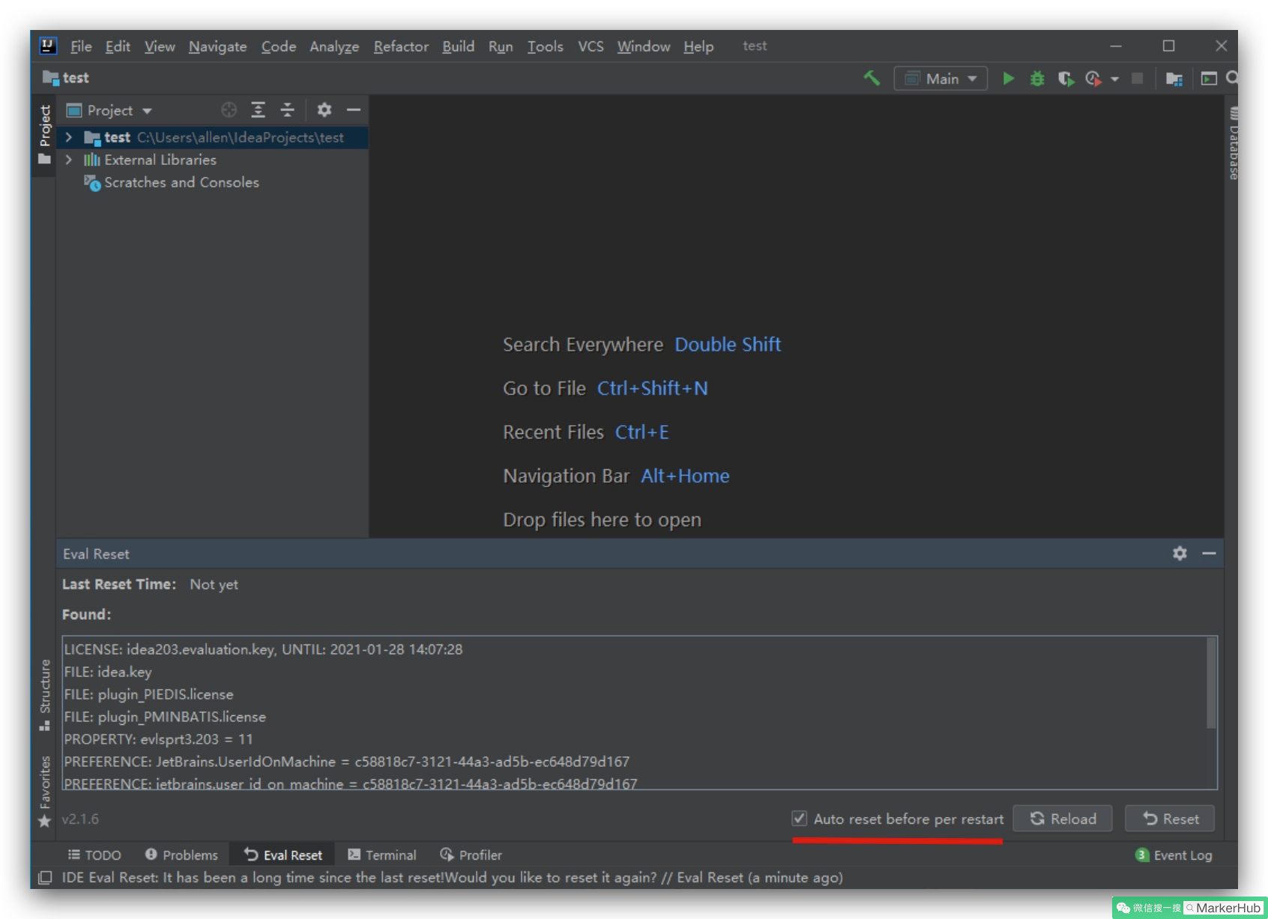The width and height of the screenshot is (1268, 919).
Task: Open the Refactor menu
Action: (401, 46)
